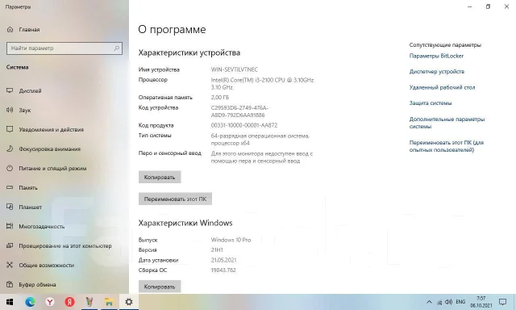
Task: Click the Планшет tablet icon
Action: tap(10, 207)
